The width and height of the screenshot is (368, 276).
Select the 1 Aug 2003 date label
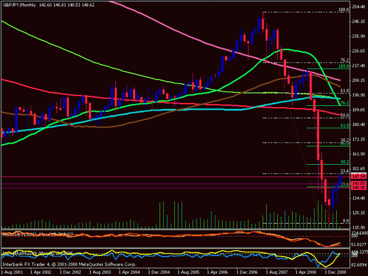(x=100, y=272)
